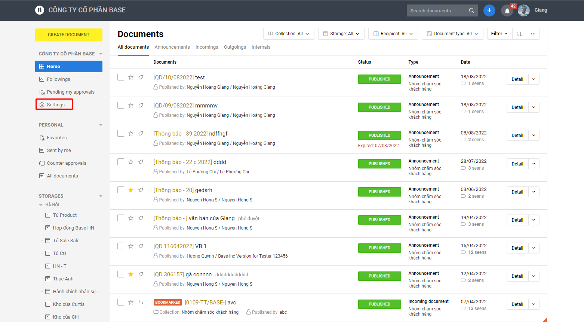Switch to the Incomings tab
The image size is (584, 322).
point(207,47)
